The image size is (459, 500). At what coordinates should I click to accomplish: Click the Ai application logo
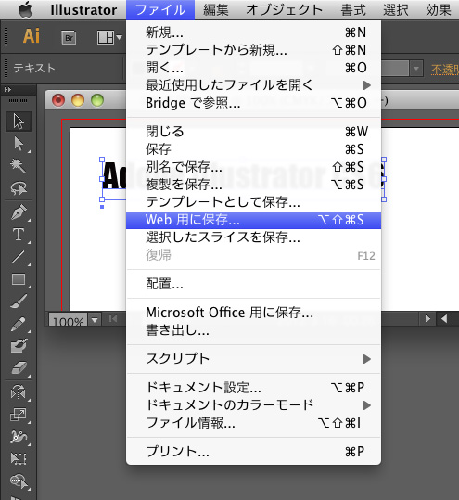click(x=32, y=35)
